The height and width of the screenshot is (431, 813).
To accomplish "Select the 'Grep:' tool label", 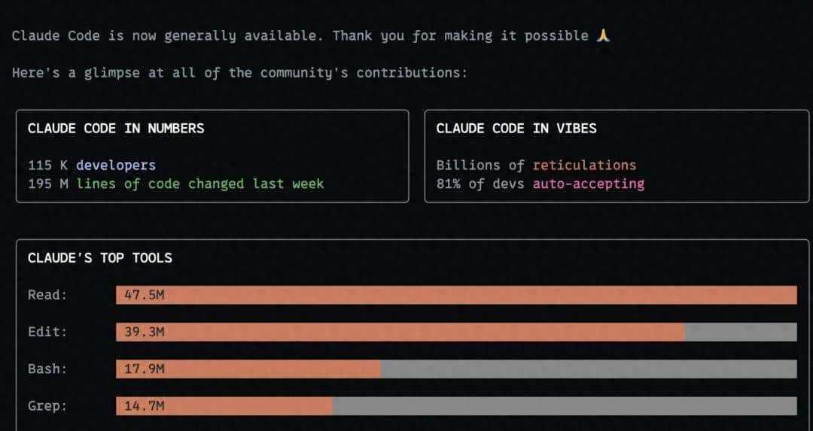I will (x=47, y=406).
